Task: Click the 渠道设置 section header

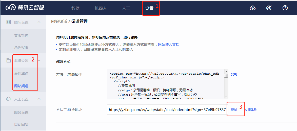Action: 23,61
